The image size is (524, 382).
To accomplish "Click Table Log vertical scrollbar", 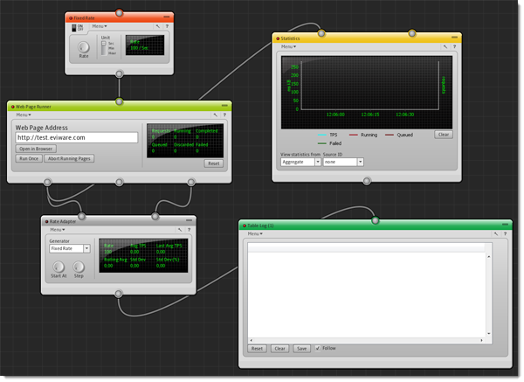I will pos(489,295).
